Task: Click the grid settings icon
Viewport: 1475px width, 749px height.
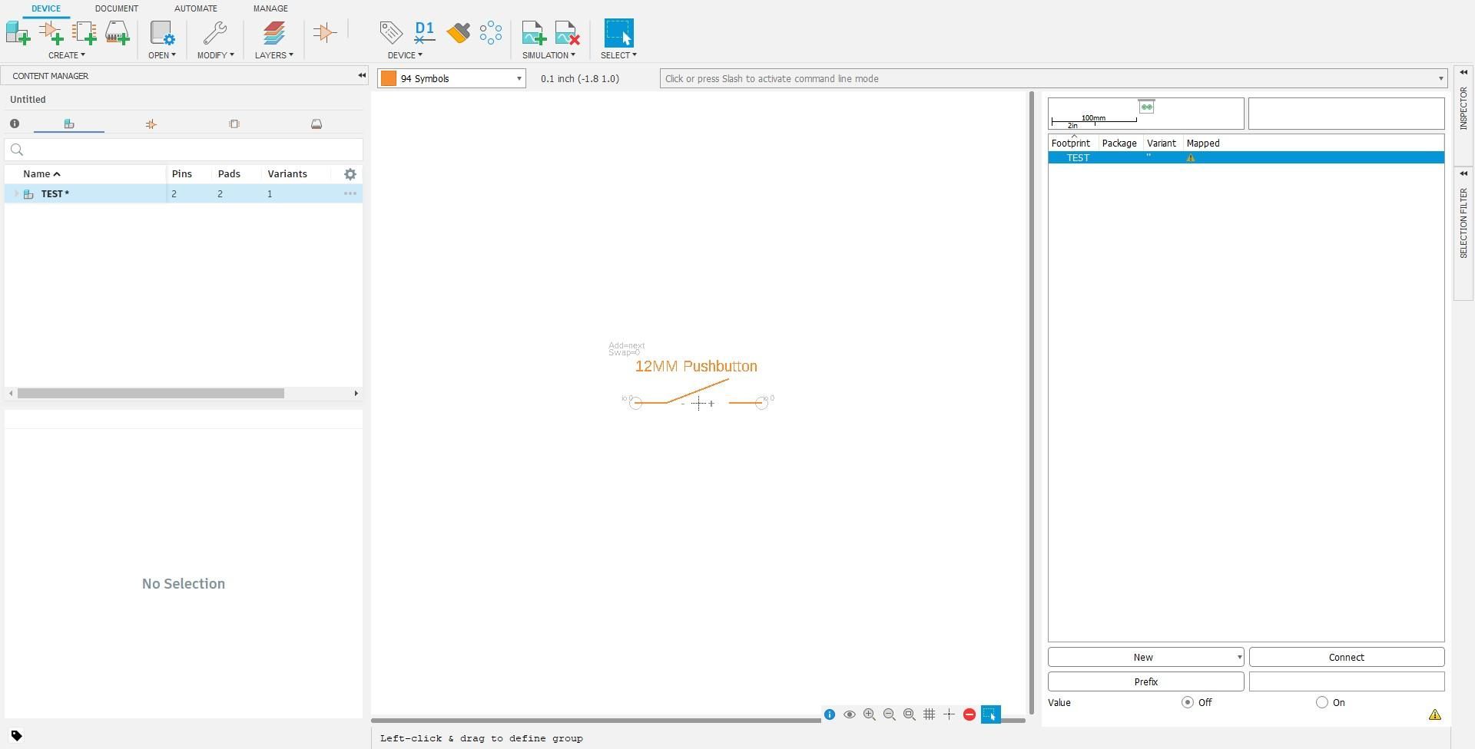Action: point(930,714)
